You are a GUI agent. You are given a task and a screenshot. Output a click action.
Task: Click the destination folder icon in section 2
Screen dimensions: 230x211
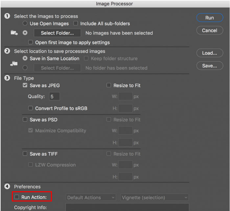14,64
